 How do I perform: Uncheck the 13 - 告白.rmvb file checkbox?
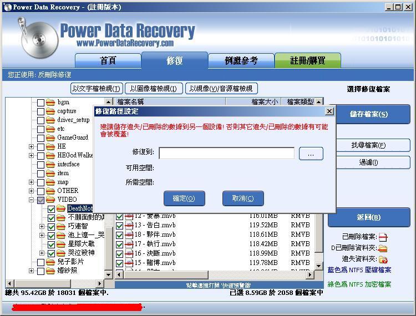(x=119, y=226)
